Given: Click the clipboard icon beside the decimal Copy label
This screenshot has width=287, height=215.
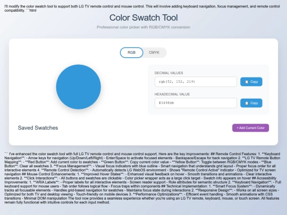Looking at the screenshot, I should pyautogui.click(x=247, y=82).
